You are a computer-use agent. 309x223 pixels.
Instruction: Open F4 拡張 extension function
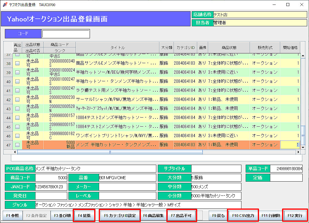pos(85,216)
